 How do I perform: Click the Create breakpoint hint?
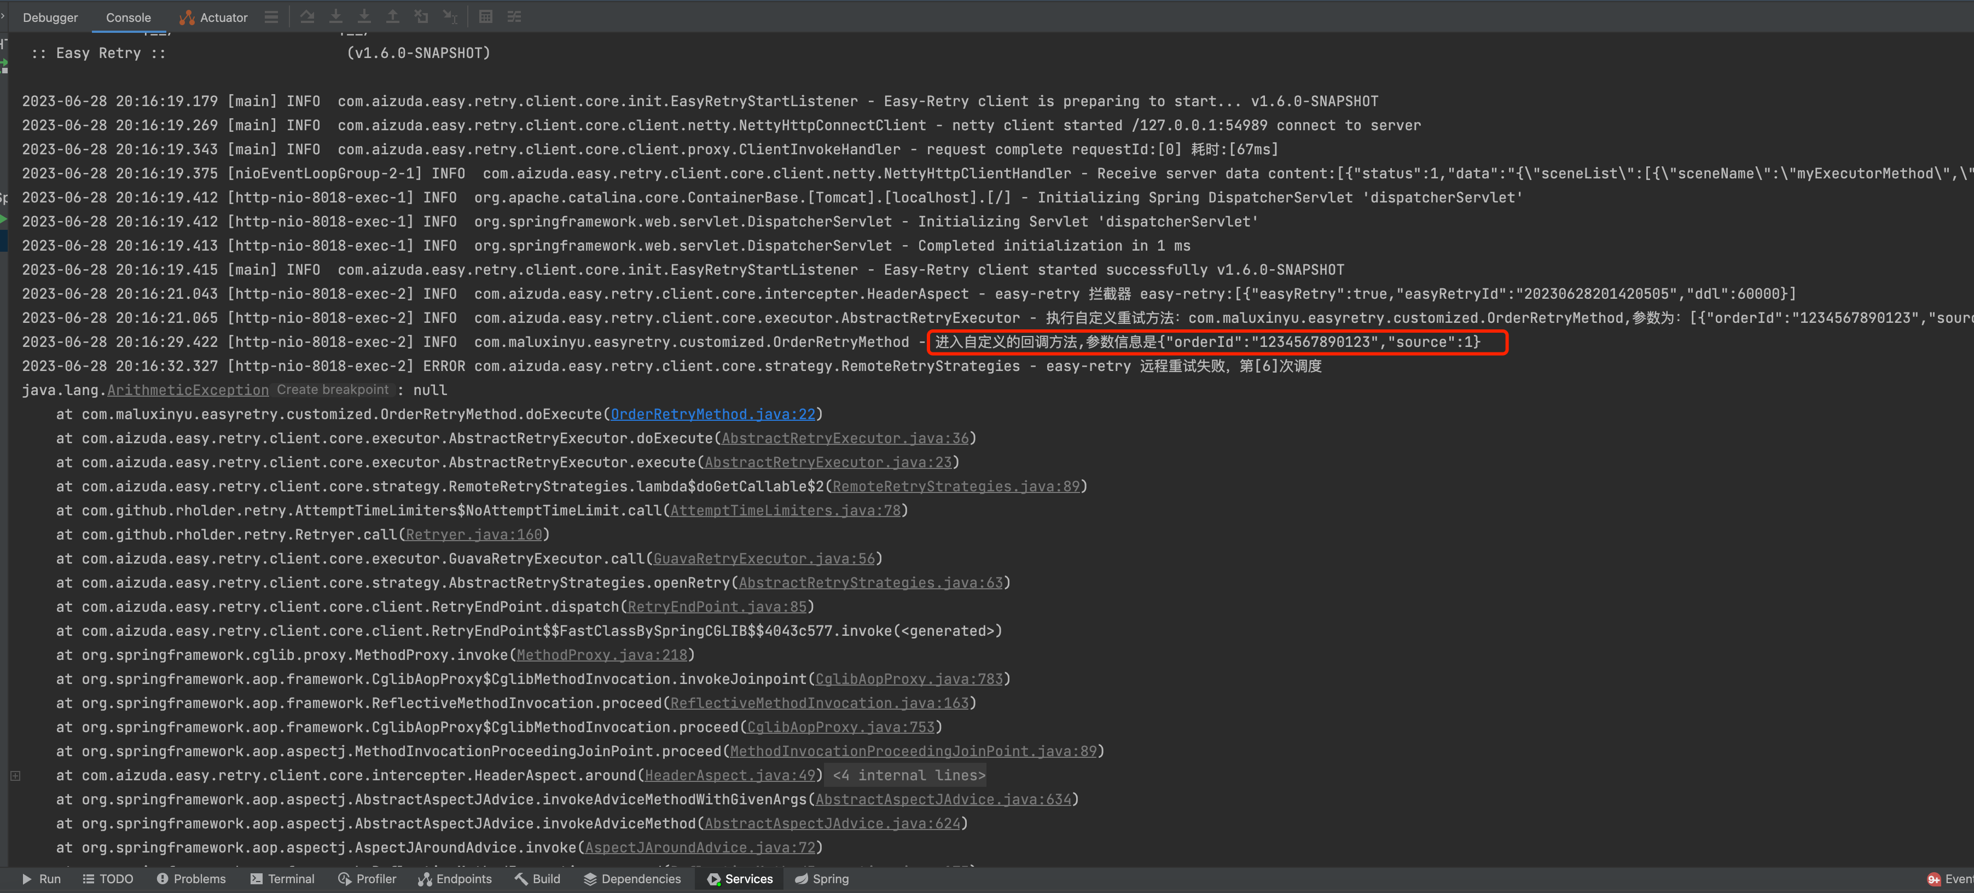(333, 390)
